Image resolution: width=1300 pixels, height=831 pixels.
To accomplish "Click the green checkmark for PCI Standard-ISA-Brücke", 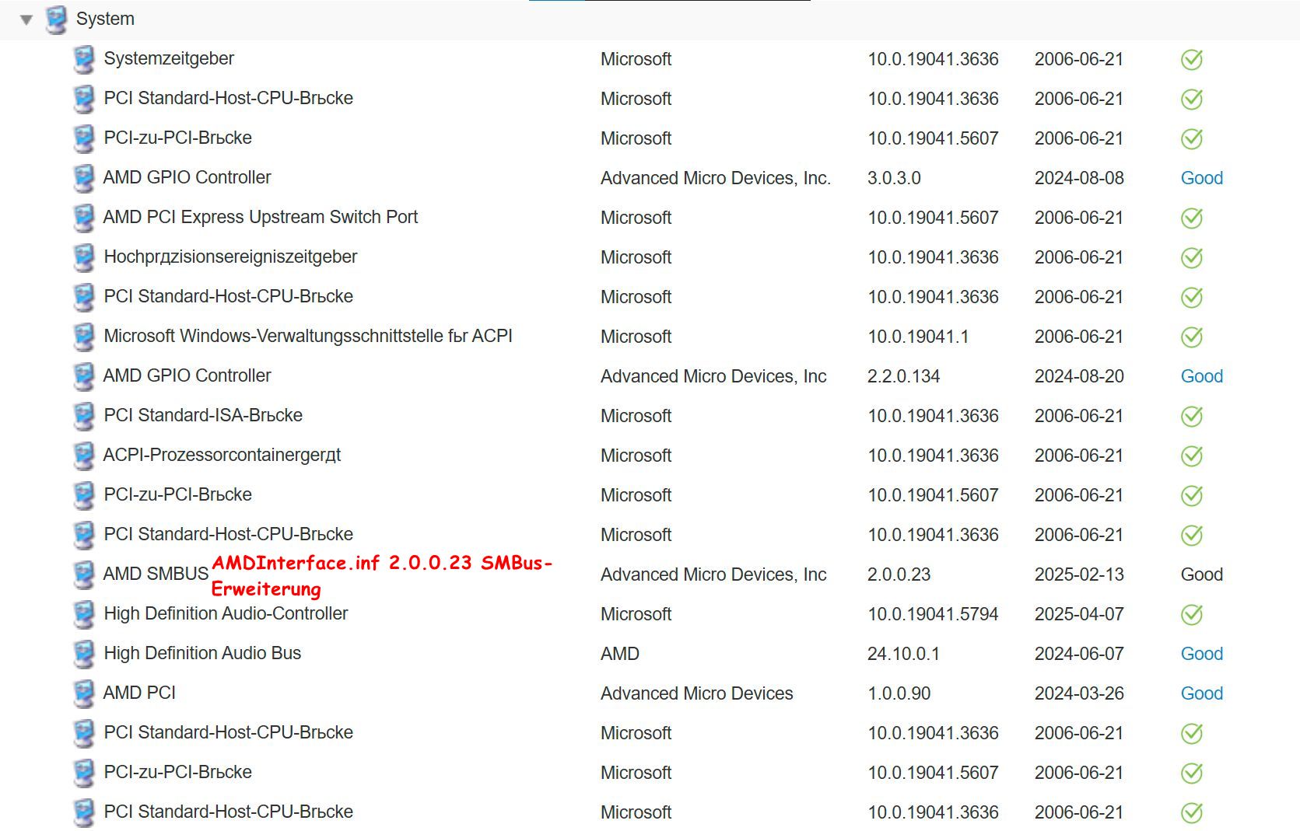I will [1192, 416].
